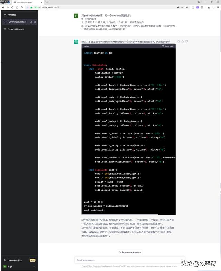Screen dimensions: 221x271
Task: Start a New chat
Action: pos(12,15)
